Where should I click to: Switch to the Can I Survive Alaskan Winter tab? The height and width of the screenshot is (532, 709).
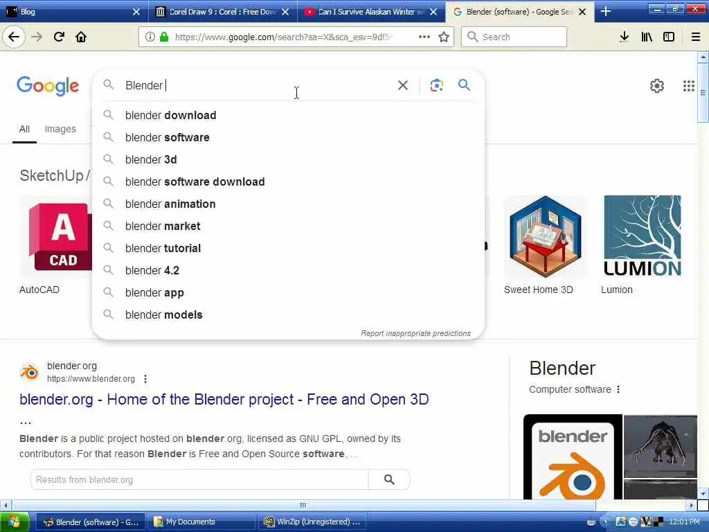371,12
